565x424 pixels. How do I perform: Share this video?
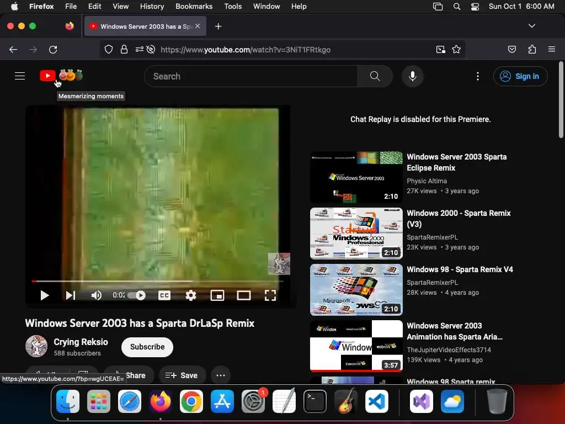click(x=129, y=375)
